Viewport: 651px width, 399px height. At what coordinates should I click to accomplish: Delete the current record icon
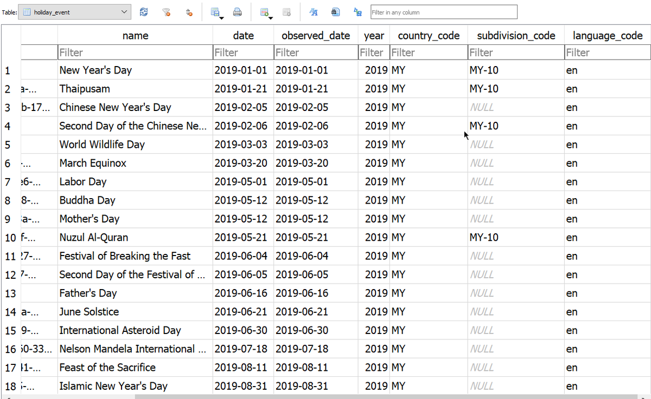click(x=287, y=12)
